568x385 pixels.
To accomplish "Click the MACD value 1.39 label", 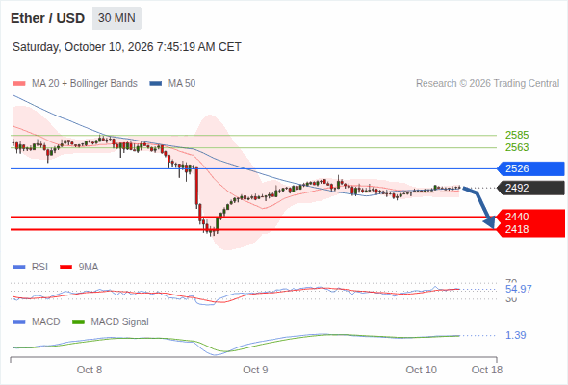I will pos(515,335).
